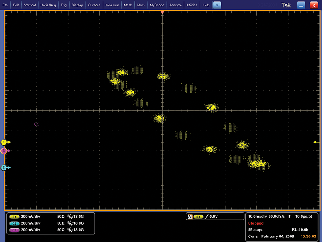This screenshot has width=322, height=242.
Task: Click the A' trigger type icon
Action: click(189, 217)
